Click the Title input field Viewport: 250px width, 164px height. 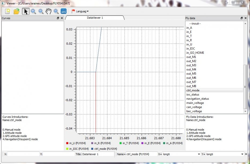point(98,154)
